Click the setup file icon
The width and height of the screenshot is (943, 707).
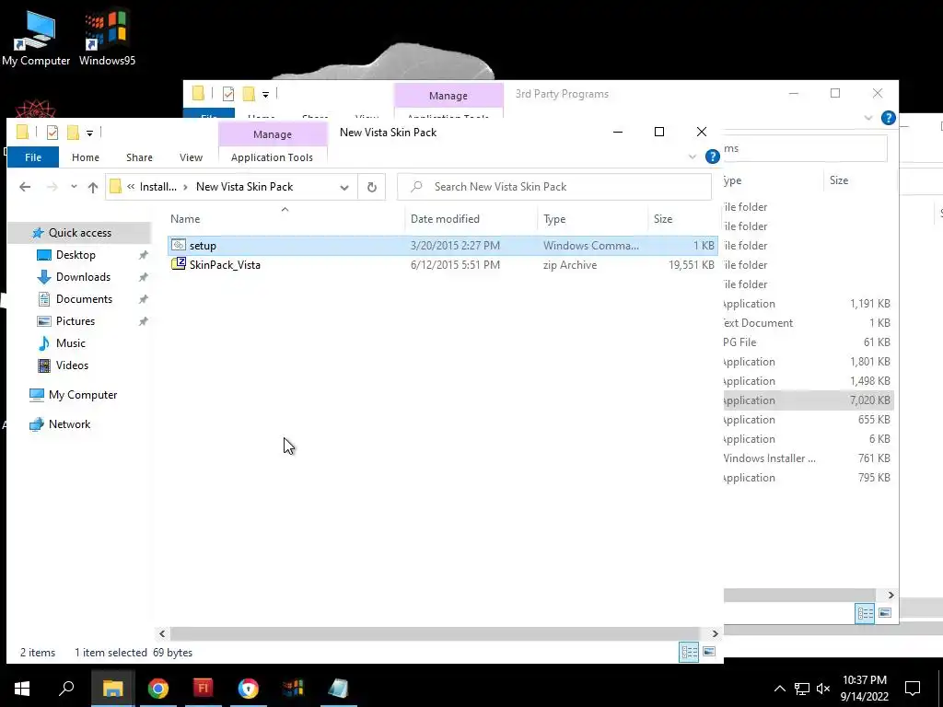pyautogui.click(x=179, y=245)
